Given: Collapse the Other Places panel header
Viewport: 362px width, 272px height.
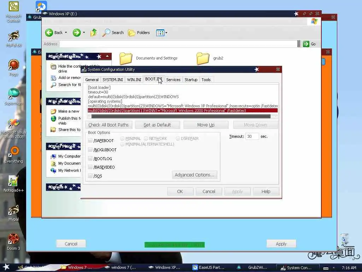Looking at the screenshot, I should 64,146.
